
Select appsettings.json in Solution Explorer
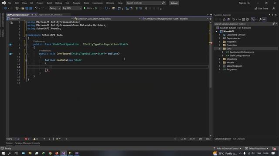point(234,66)
